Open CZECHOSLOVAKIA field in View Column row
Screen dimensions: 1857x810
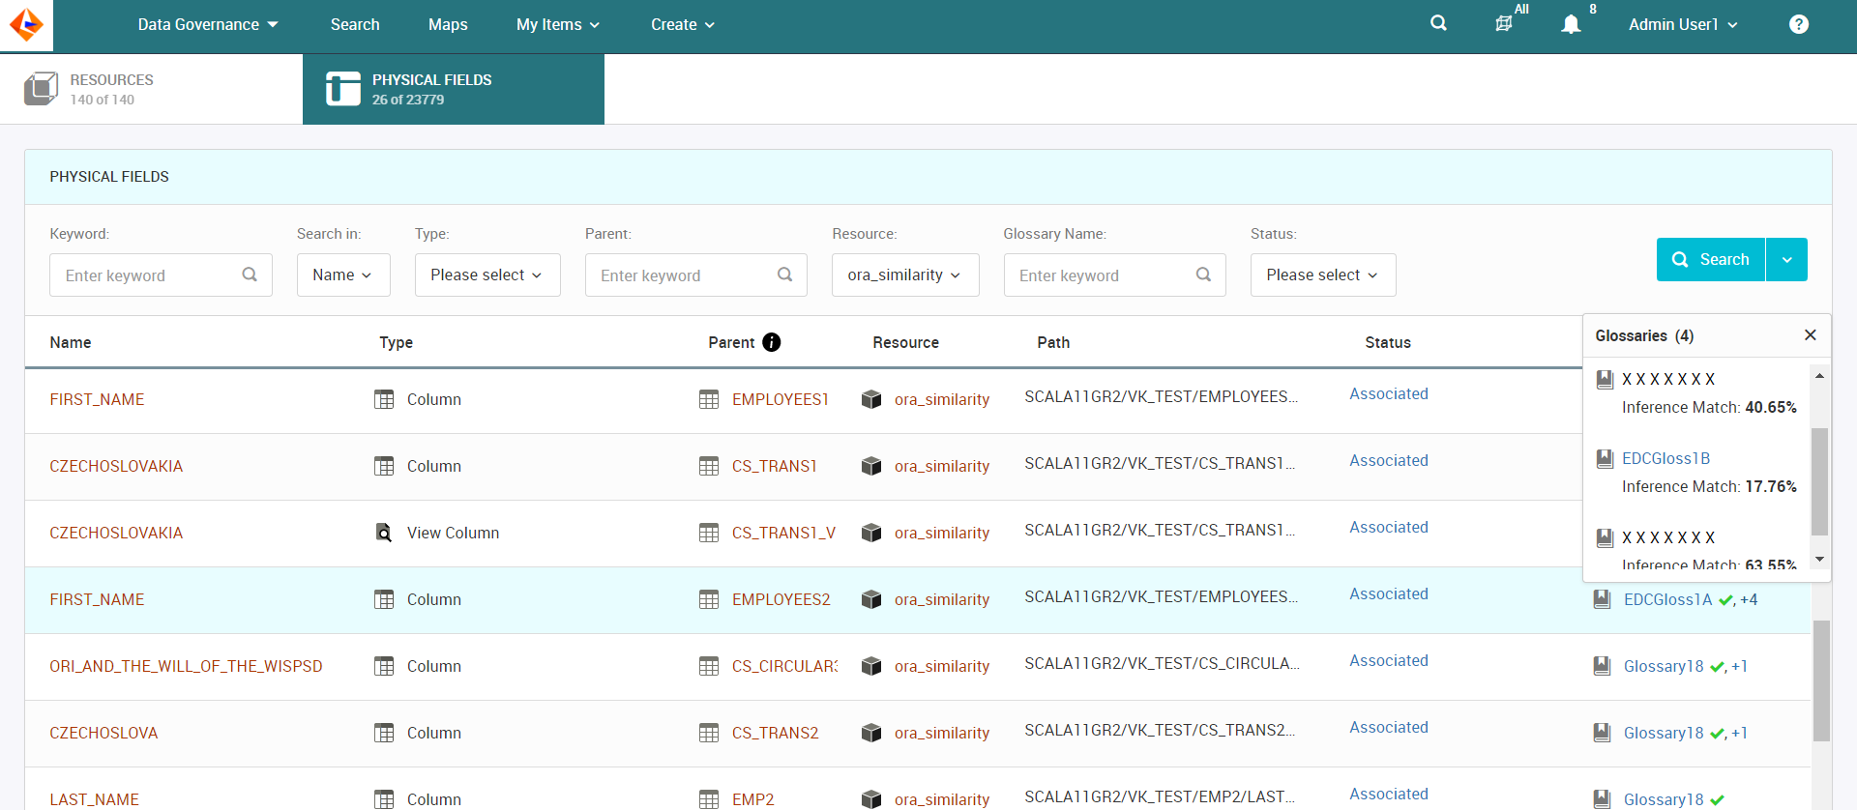tap(116, 533)
